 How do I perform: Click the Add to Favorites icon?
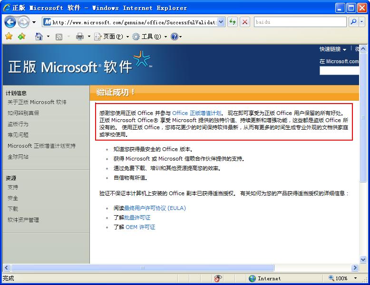21,36
